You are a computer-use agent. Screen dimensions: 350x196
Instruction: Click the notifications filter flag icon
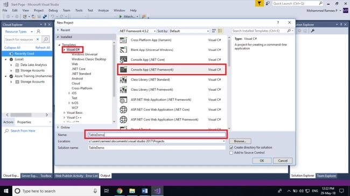point(259,3)
